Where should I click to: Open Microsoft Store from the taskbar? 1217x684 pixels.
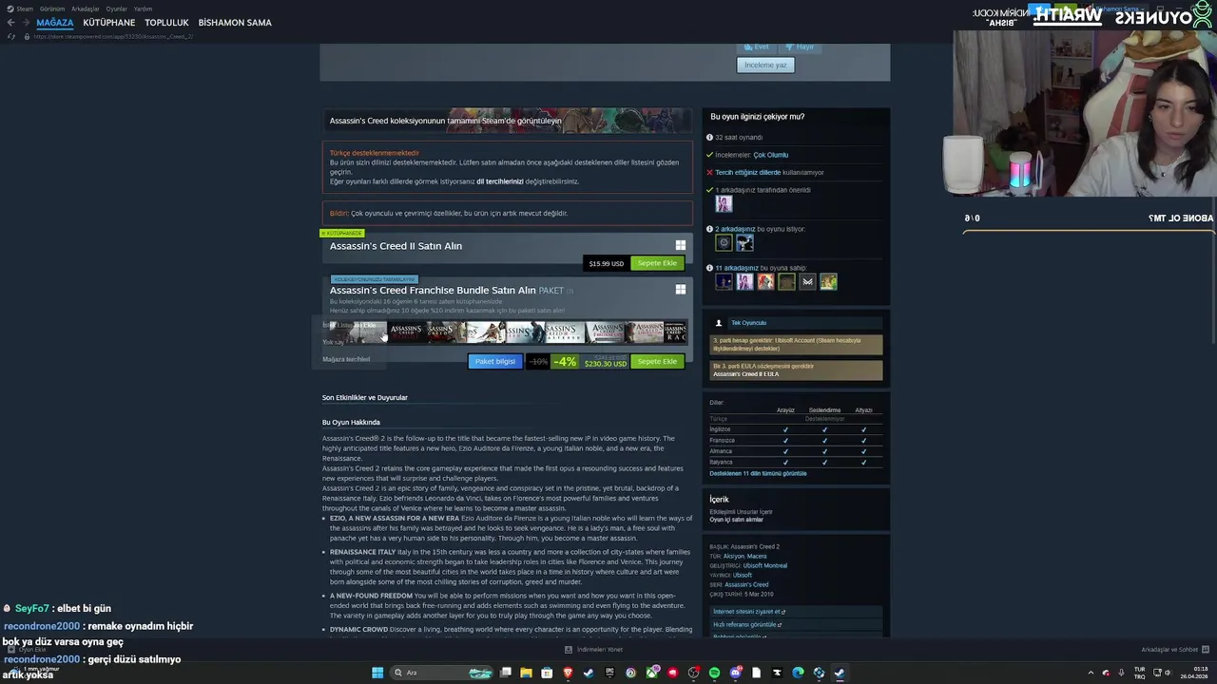point(547,673)
